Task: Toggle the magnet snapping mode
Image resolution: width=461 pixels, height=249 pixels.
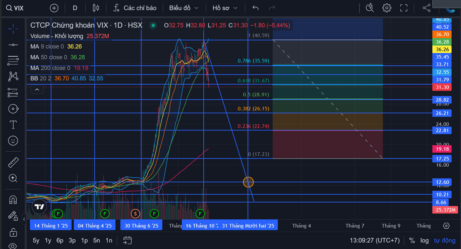Action: pyautogui.click(x=13, y=199)
